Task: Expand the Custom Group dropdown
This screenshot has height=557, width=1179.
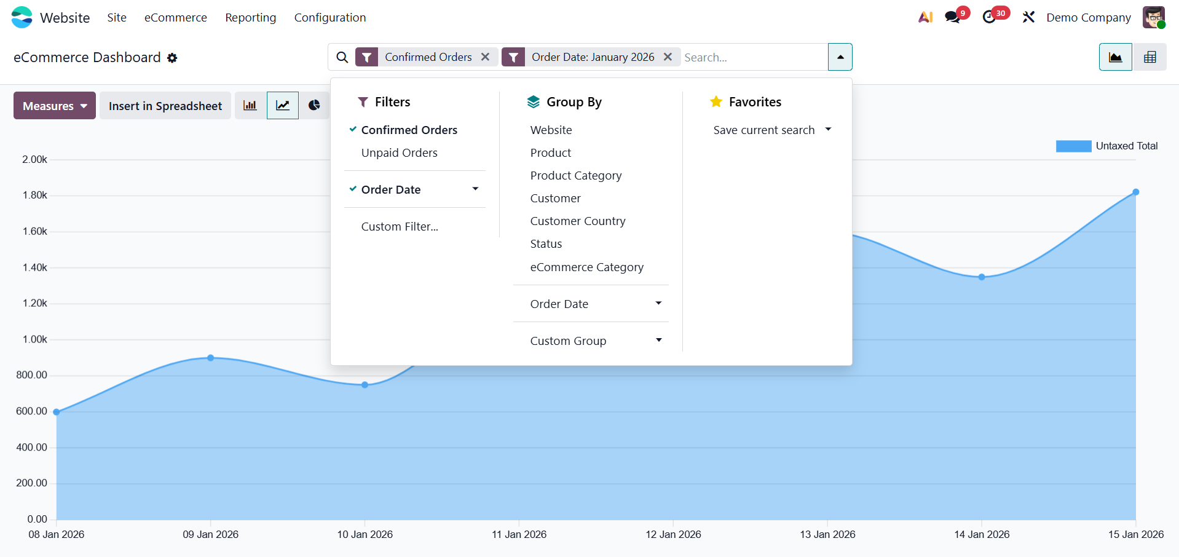Action: pos(595,341)
